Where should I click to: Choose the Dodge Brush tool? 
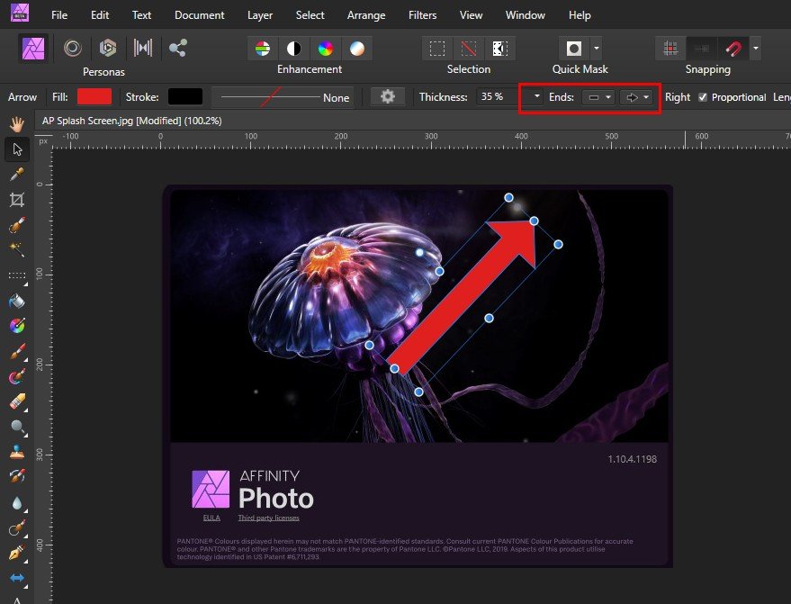[x=17, y=428]
